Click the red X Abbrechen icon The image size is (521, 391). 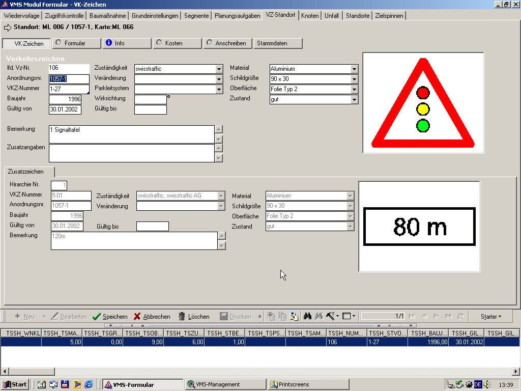coord(137,317)
